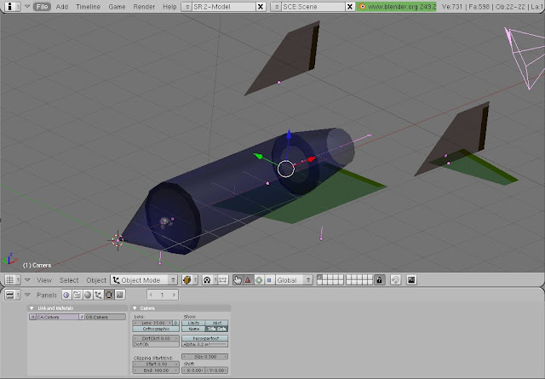The width and height of the screenshot is (545, 379).
Task: Open the pivot point selector icon
Action: pos(205,279)
